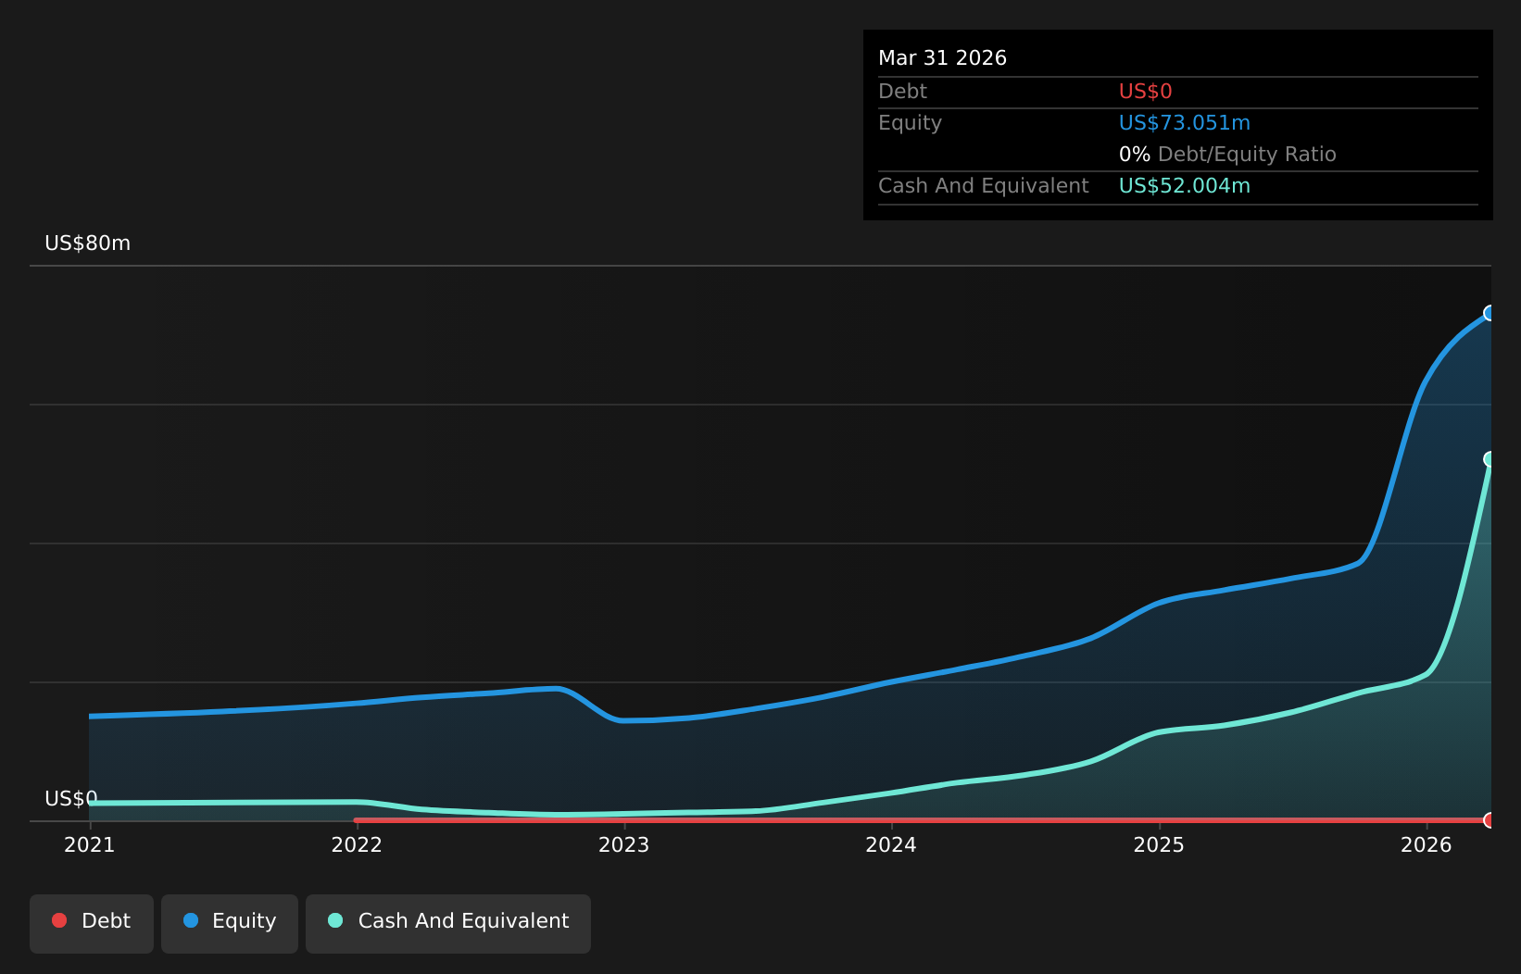Screen dimensions: 1521x974
Task: Click the US$52.004m cash value
Action: [x=1185, y=186]
